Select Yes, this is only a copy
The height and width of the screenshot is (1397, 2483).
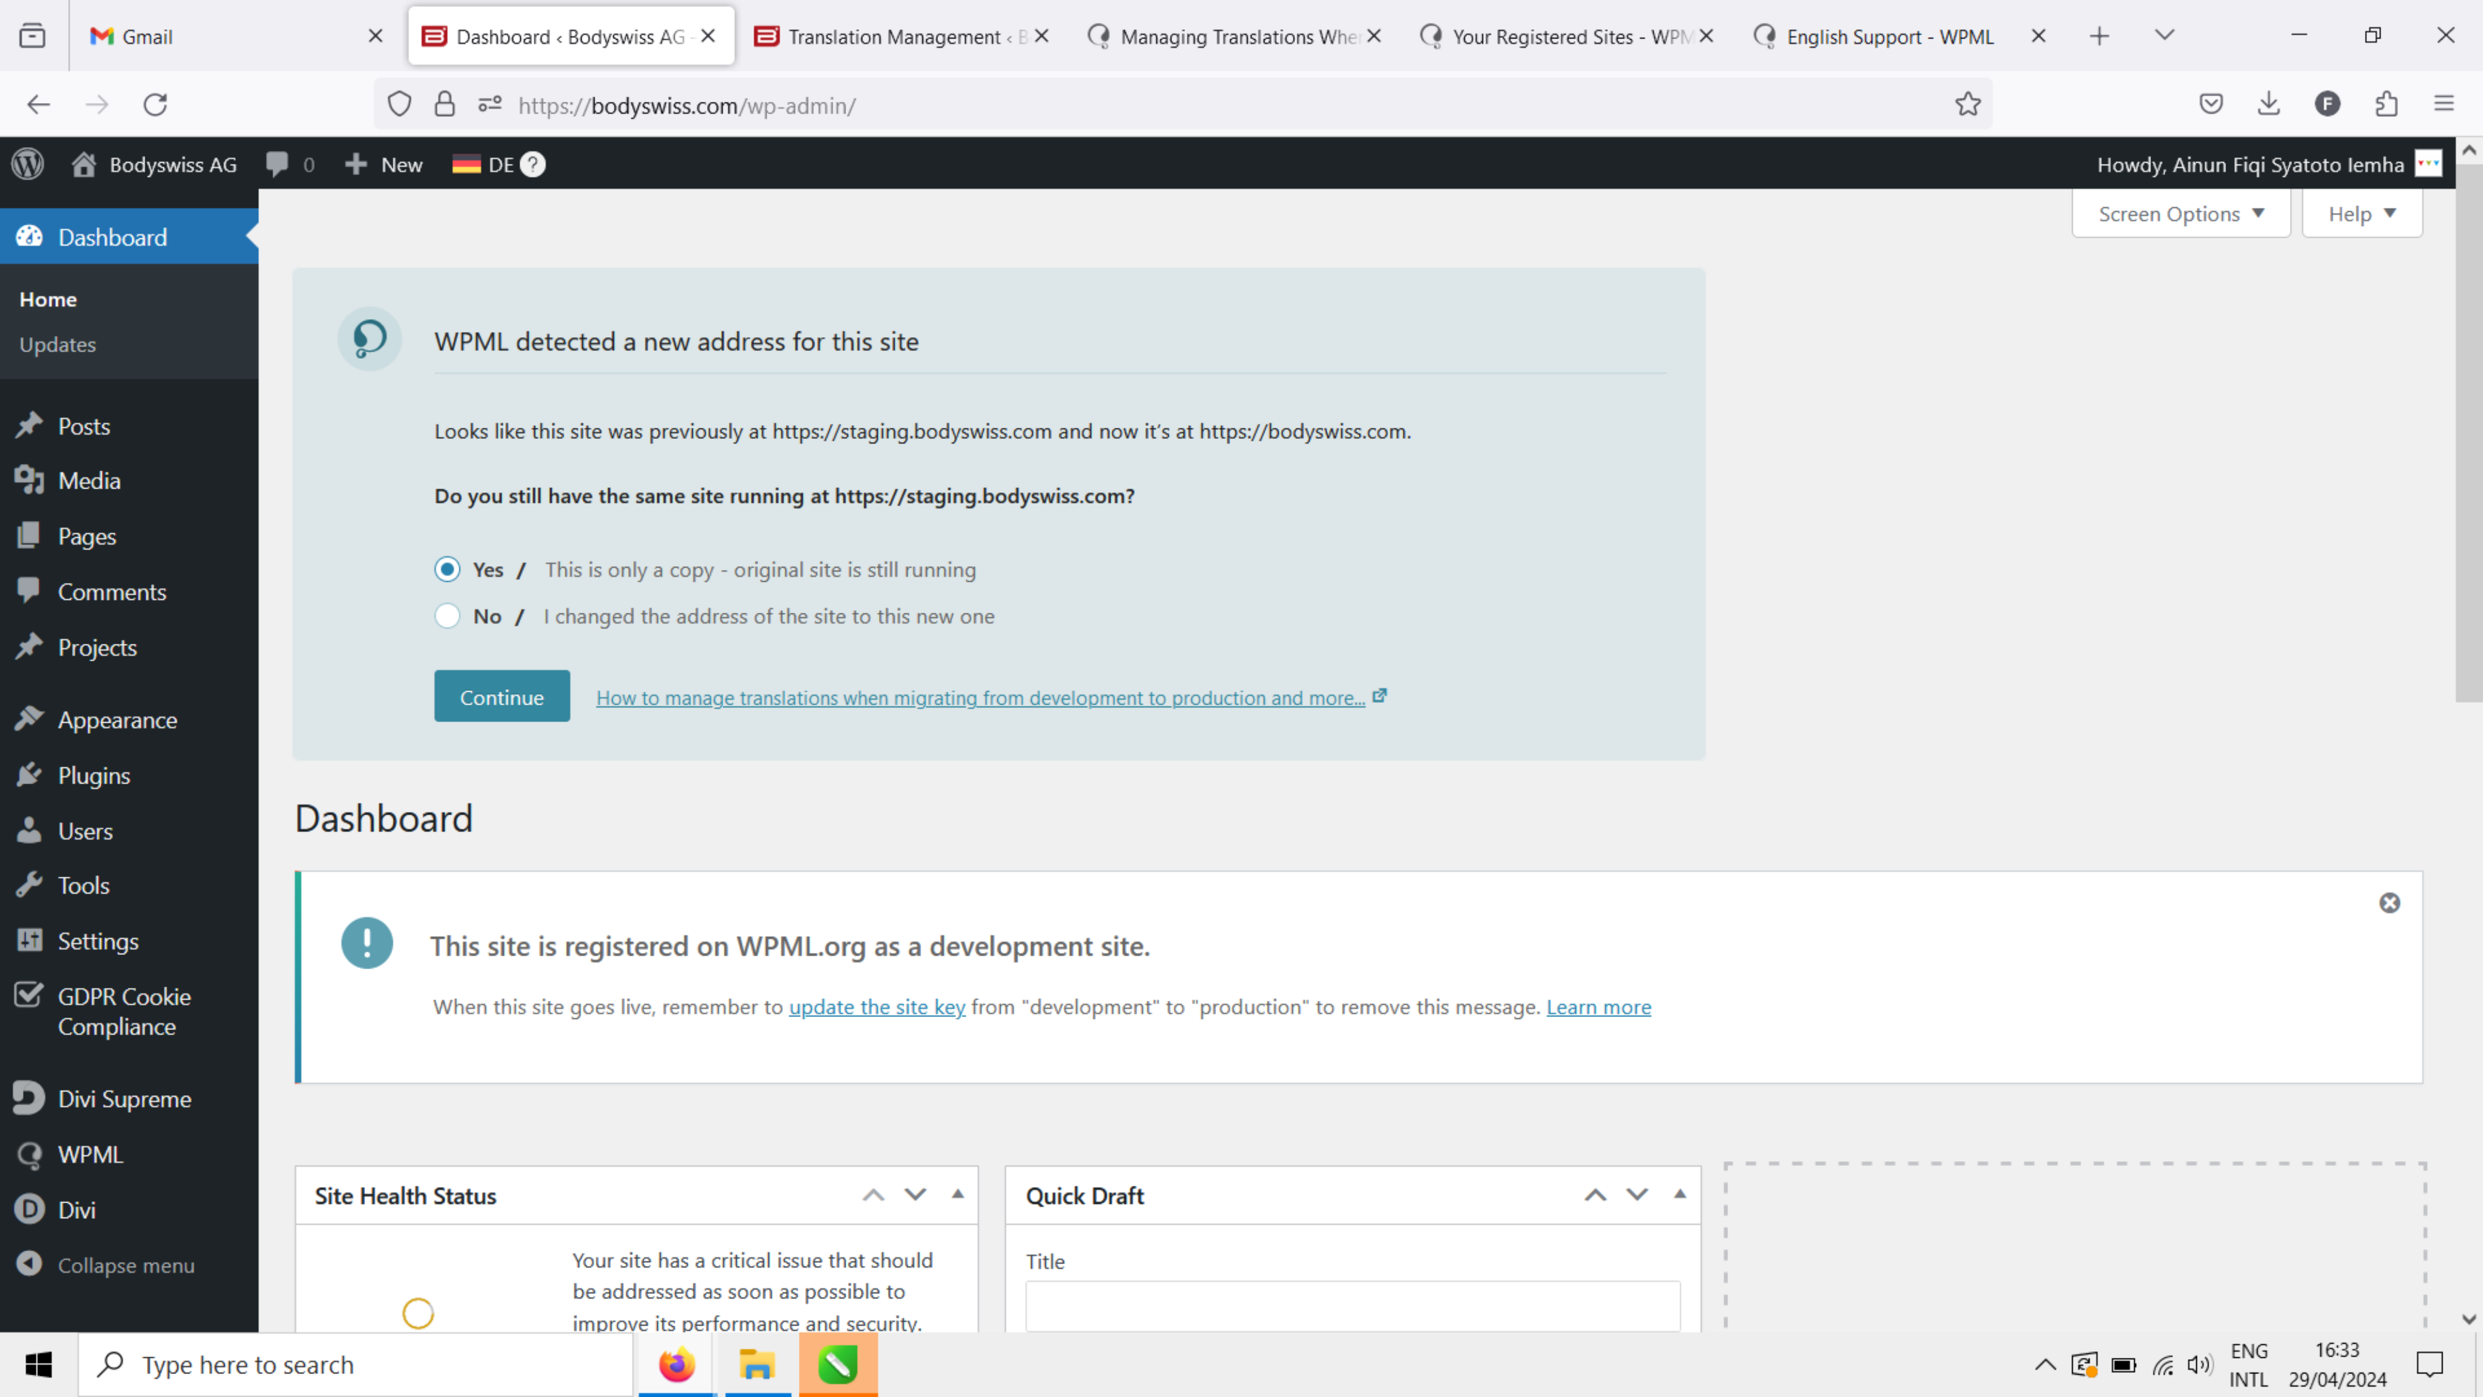coord(447,570)
